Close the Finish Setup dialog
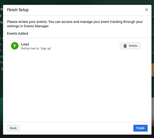The width and height of the screenshot is (154, 138). tap(146, 10)
